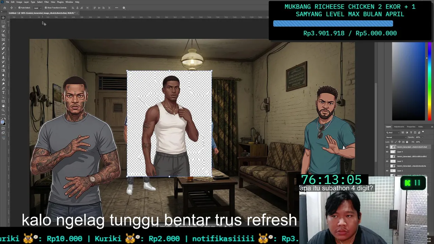Click the foreground color swatch
This screenshot has width=434, height=244.
point(2,122)
